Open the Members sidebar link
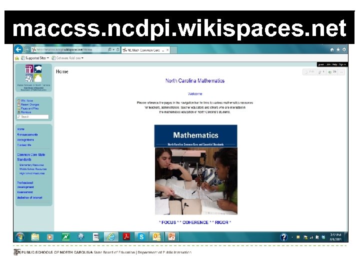Screen dimensions: 360x270 coord(26,112)
